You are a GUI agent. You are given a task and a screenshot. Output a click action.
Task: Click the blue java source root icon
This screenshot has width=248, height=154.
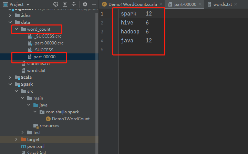[36, 105]
